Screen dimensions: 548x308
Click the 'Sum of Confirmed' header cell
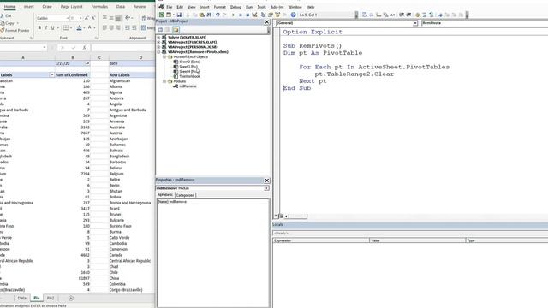pyautogui.click(x=72, y=74)
